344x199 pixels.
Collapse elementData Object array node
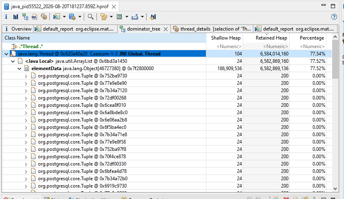click(x=19, y=69)
